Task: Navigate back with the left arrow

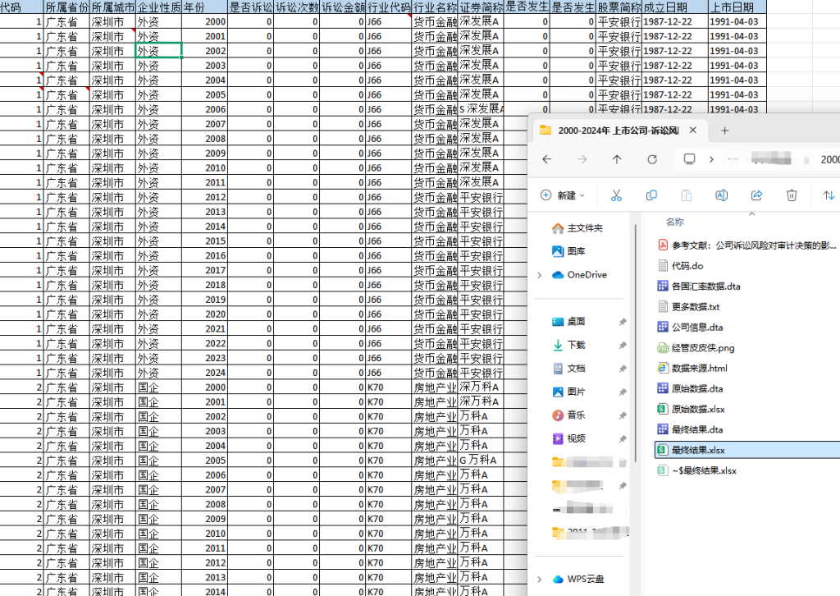Action: tap(547, 159)
